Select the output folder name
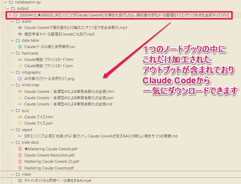Viewport: 241px width, 184px height. tap(23, 8)
